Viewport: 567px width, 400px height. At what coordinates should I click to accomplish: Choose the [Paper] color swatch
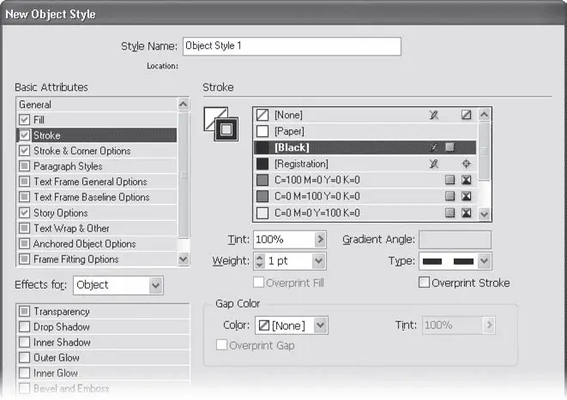click(288, 131)
